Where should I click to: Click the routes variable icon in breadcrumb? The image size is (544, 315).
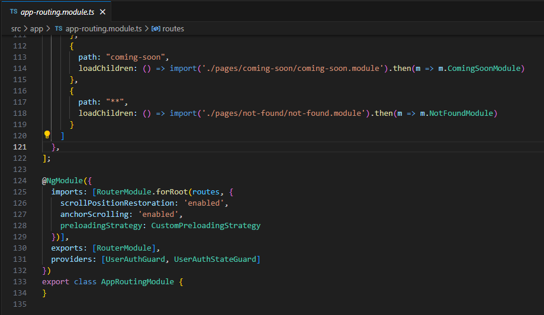[x=156, y=29]
